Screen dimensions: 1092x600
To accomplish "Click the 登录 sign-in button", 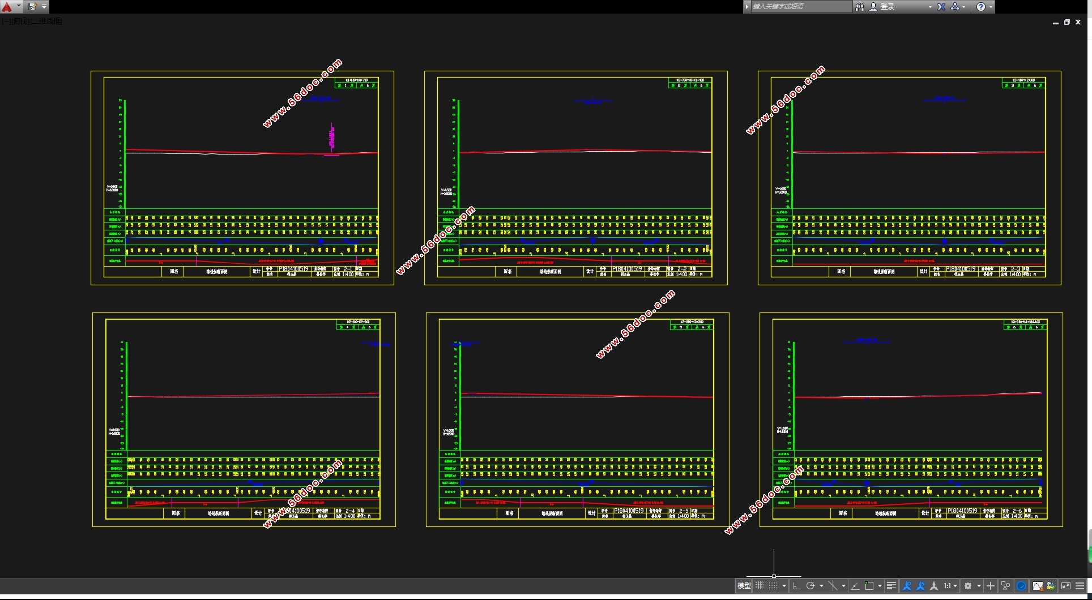I will click(x=888, y=7).
